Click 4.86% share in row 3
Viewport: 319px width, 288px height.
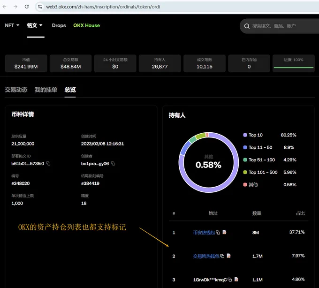[x=298, y=279]
